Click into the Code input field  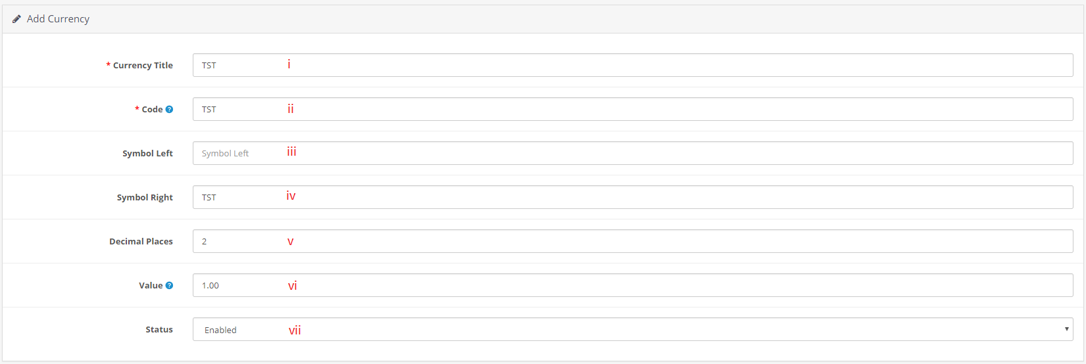click(631, 109)
